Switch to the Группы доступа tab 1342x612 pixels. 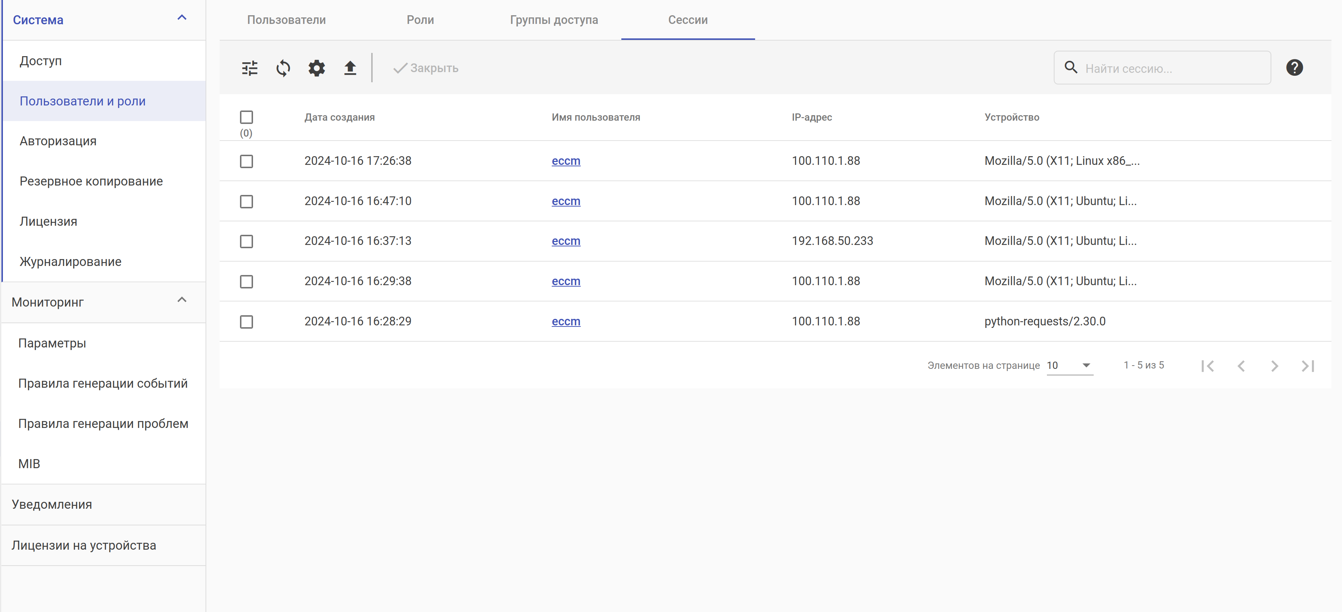(x=554, y=20)
